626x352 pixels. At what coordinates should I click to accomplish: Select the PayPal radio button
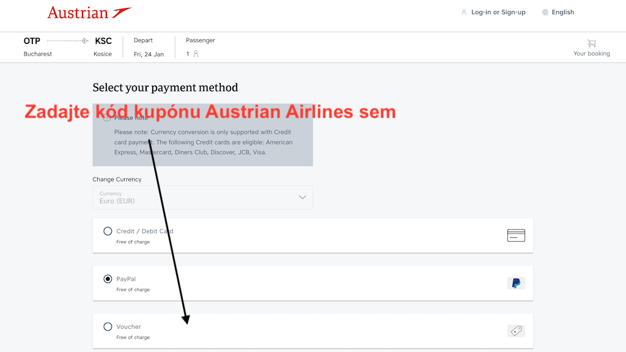pyautogui.click(x=108, y=279)
